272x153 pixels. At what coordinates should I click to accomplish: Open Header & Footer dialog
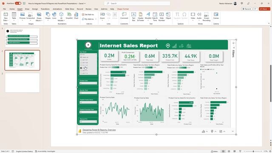(x=141, y=17)
